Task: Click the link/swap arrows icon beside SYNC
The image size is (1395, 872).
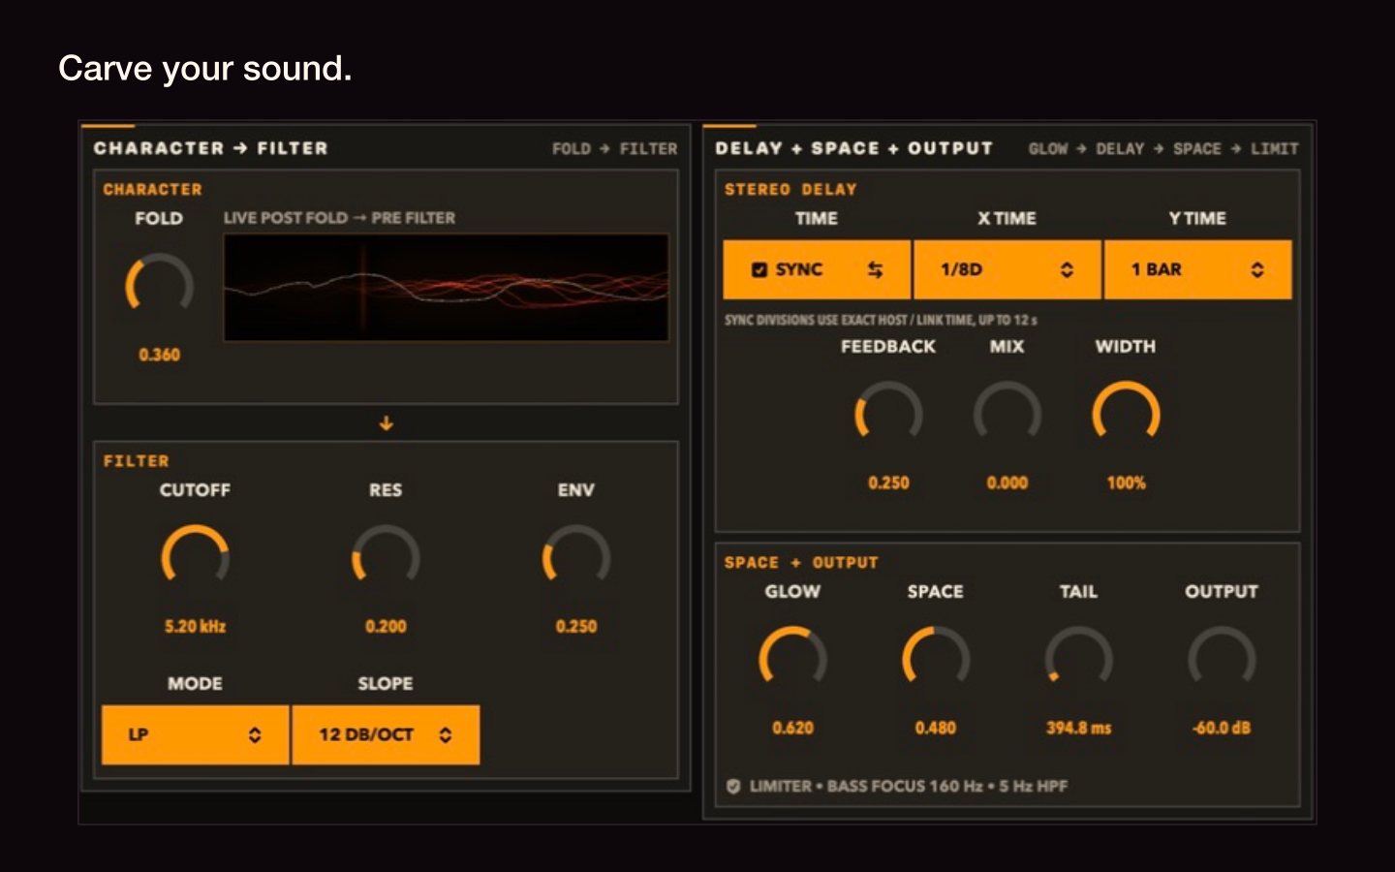Action: tap(875, 269)
